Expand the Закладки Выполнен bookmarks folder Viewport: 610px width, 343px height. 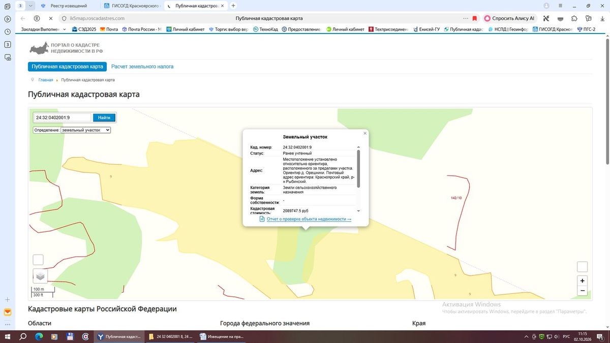[44, 29]
